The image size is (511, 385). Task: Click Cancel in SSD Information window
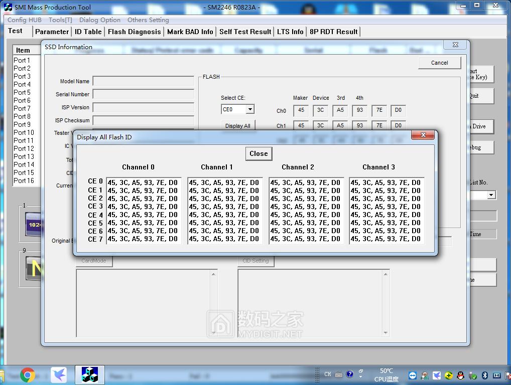439,63
